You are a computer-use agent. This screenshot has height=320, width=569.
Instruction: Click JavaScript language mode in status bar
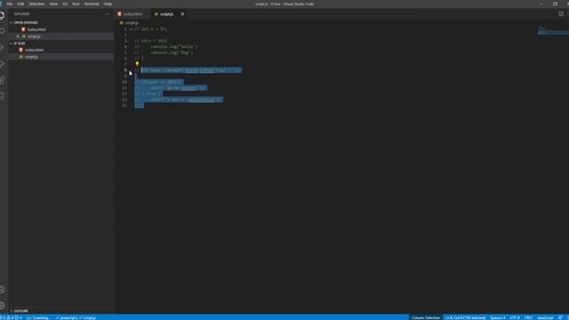pyautogui.click(x=545, y=317)
